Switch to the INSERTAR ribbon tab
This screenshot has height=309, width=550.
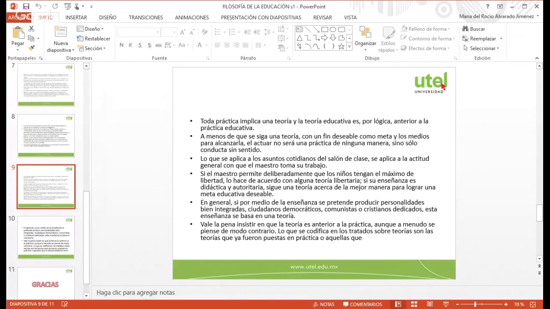pos(76,17)
